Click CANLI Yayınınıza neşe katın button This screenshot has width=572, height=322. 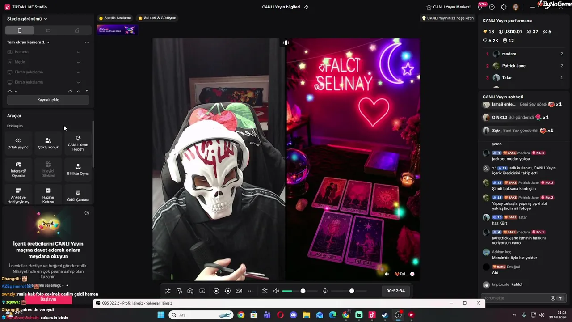[x=447, y=18]
